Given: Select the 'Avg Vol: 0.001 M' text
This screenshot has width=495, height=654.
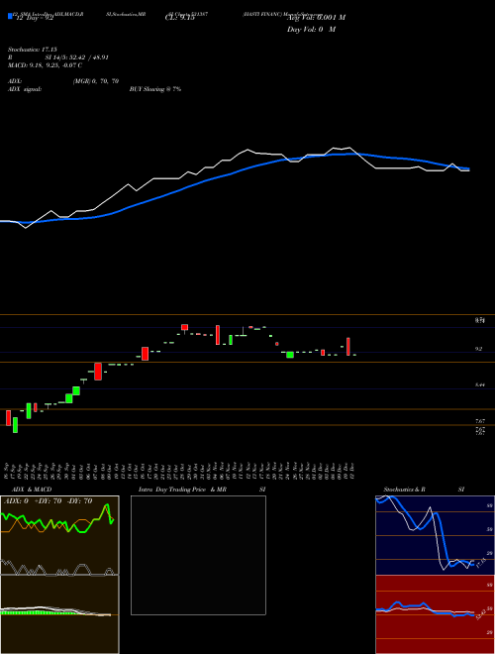Looking at the screenshot, I should (316, 18).
